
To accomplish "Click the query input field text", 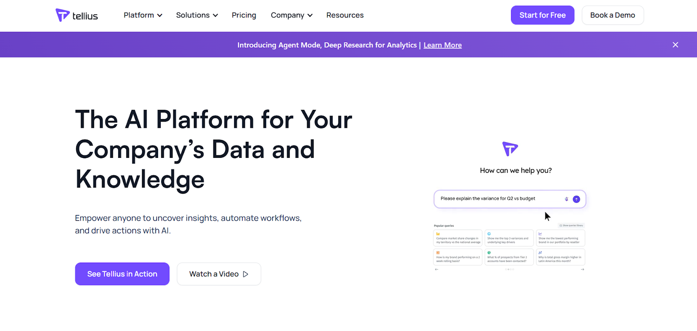I will (488, 199).
